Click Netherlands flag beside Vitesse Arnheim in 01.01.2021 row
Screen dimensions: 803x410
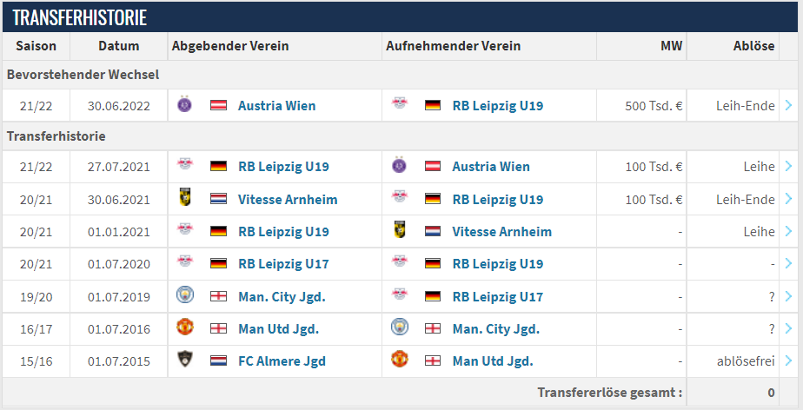[x=433, y=231]
